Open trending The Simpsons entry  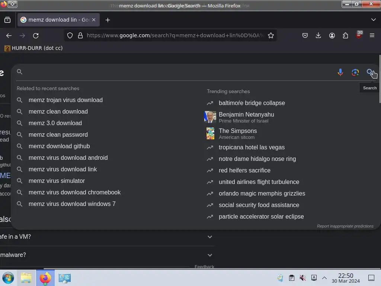[x=238, y=134]
